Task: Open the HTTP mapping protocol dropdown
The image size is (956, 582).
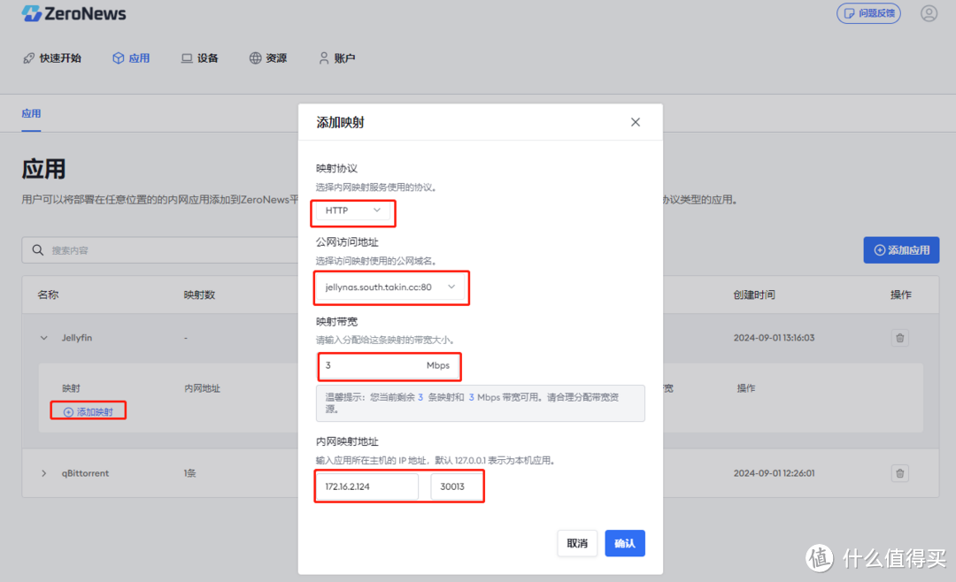Action: pos(352,212)
